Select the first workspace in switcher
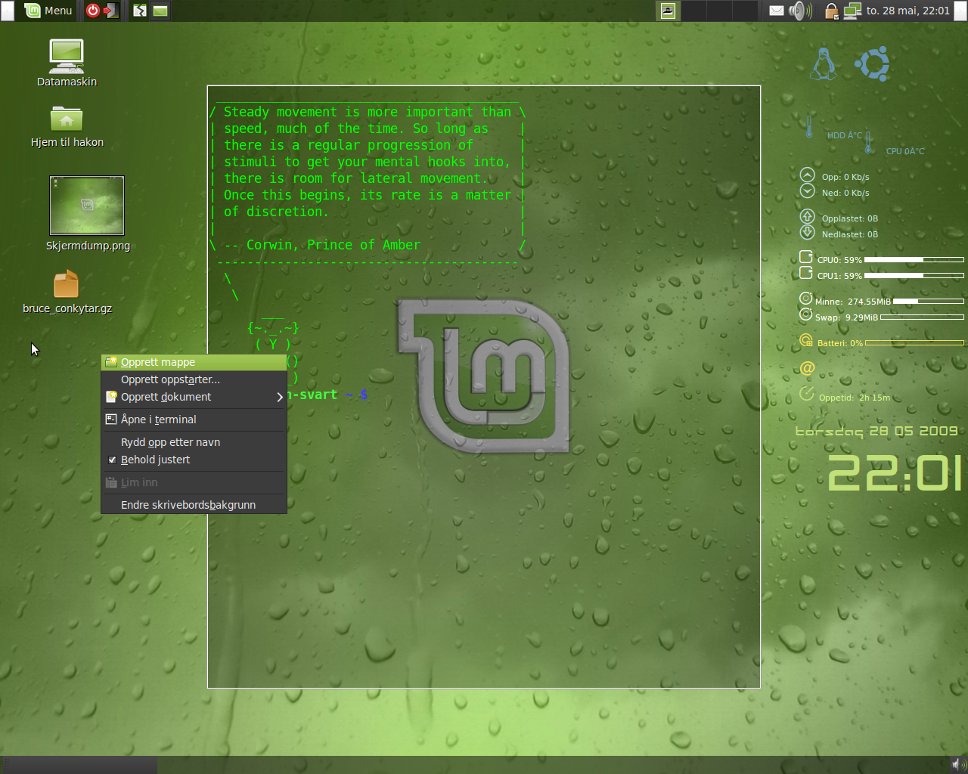This screenshot has width=968, height=774. pyautogui.click(x=669, y=11)
